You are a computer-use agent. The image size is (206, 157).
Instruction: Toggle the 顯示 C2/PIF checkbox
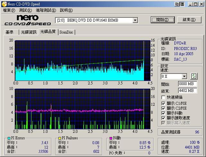pos(164,108)
